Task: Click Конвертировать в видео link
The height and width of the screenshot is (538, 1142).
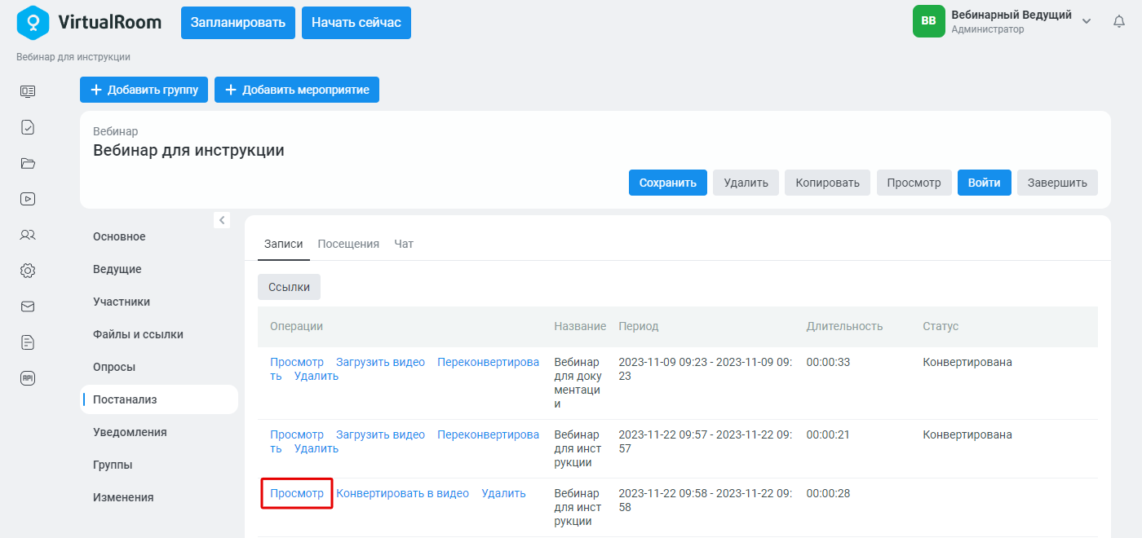Action: click(x=402, y=493)
